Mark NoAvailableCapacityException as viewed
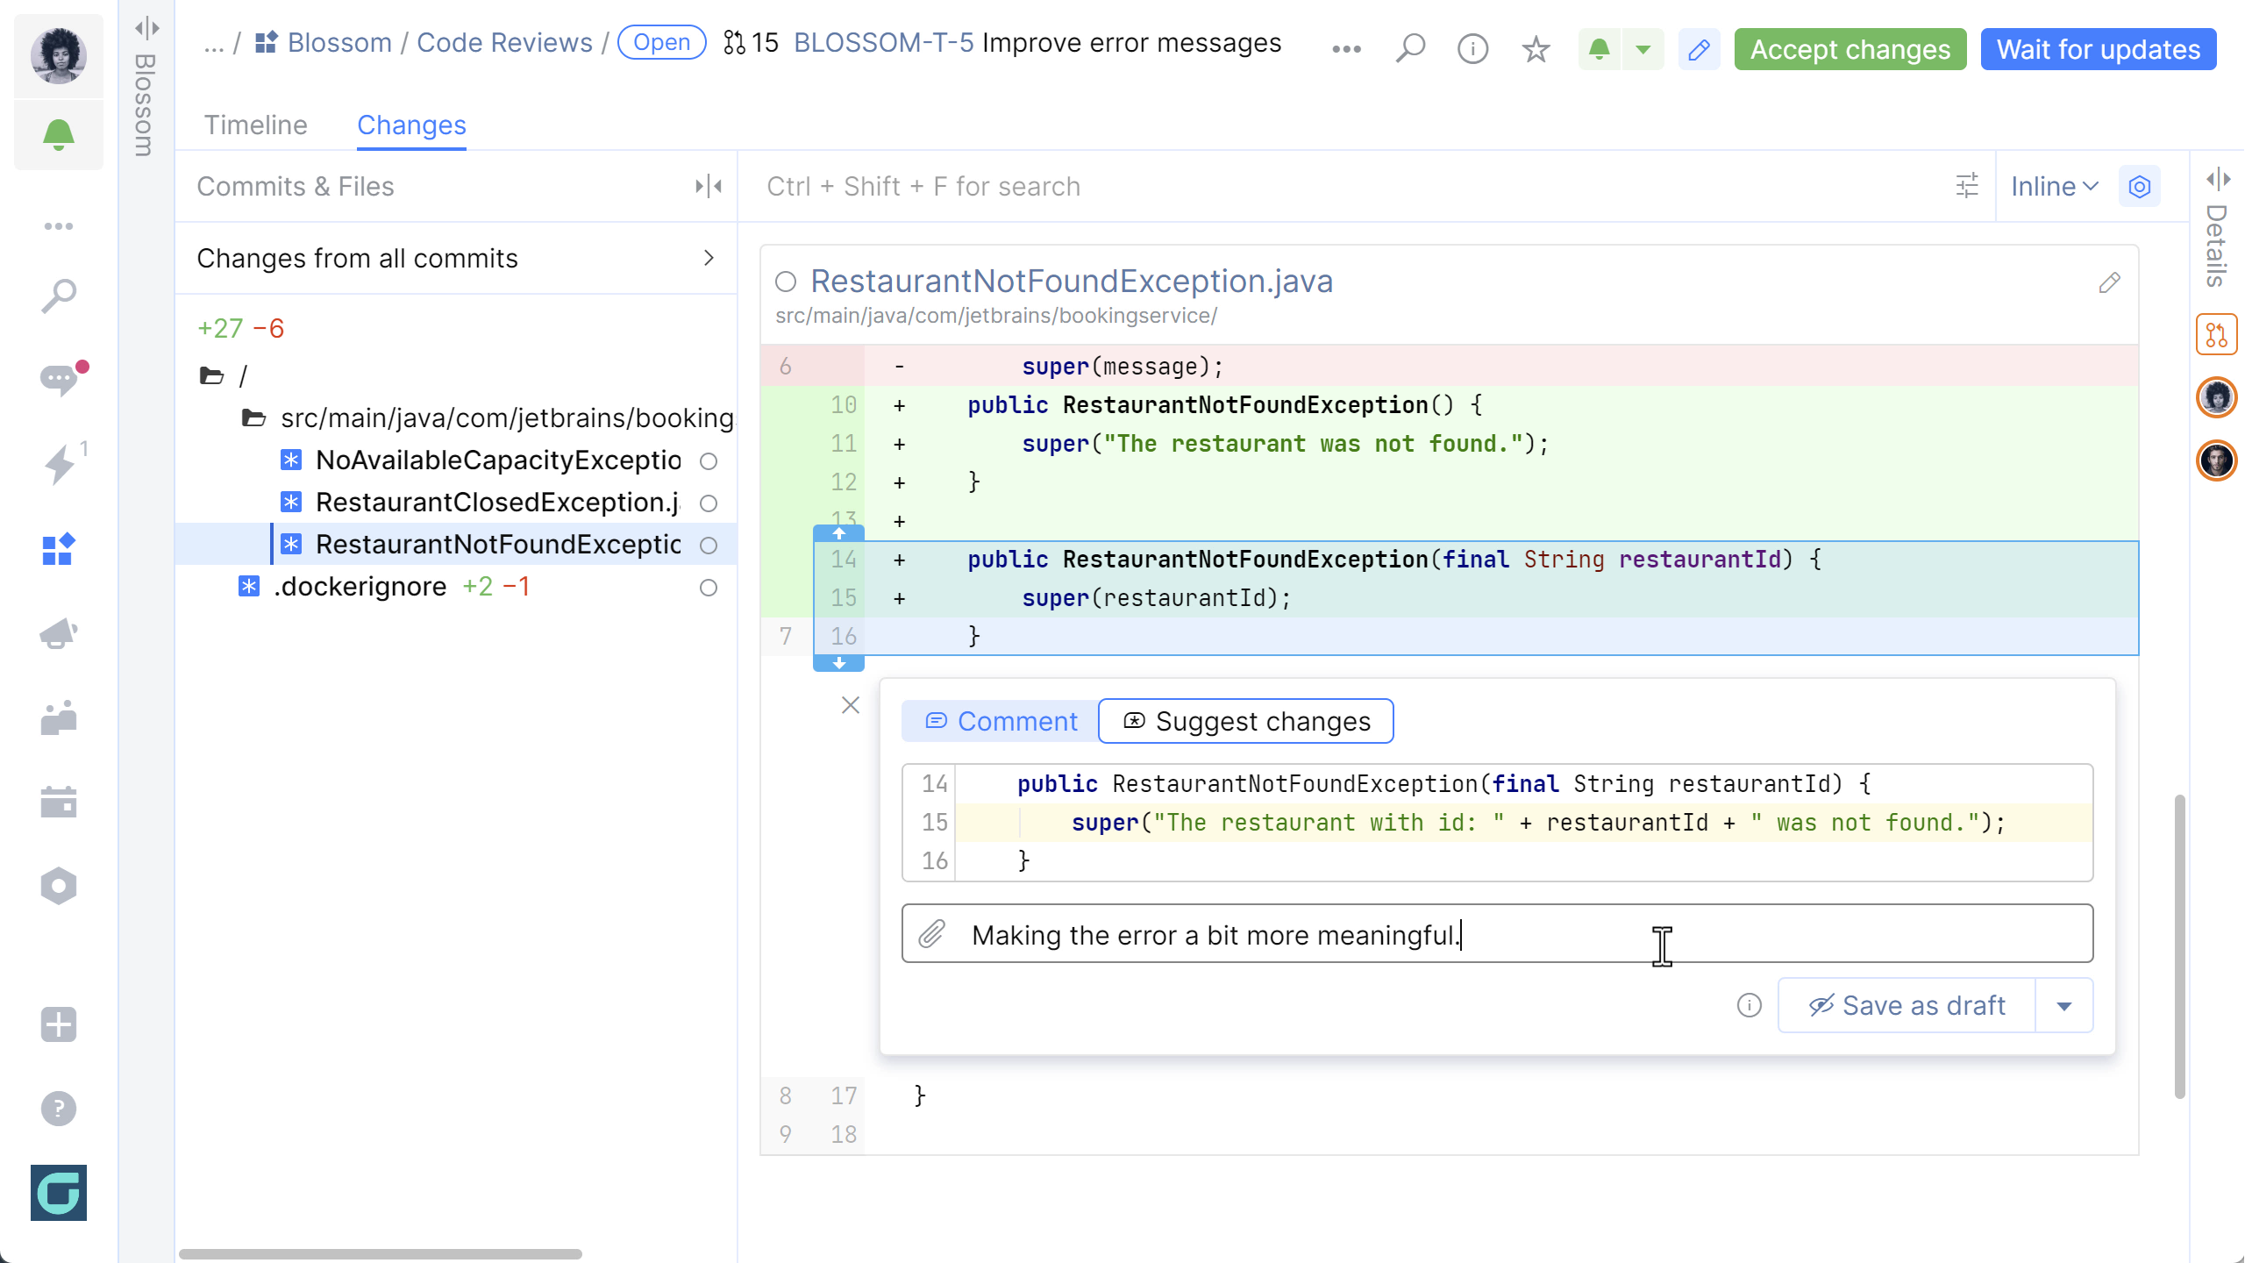2245x1263 pixels. coord(709,461)
